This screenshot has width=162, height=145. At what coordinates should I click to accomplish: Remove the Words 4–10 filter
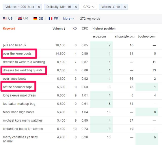124,7
